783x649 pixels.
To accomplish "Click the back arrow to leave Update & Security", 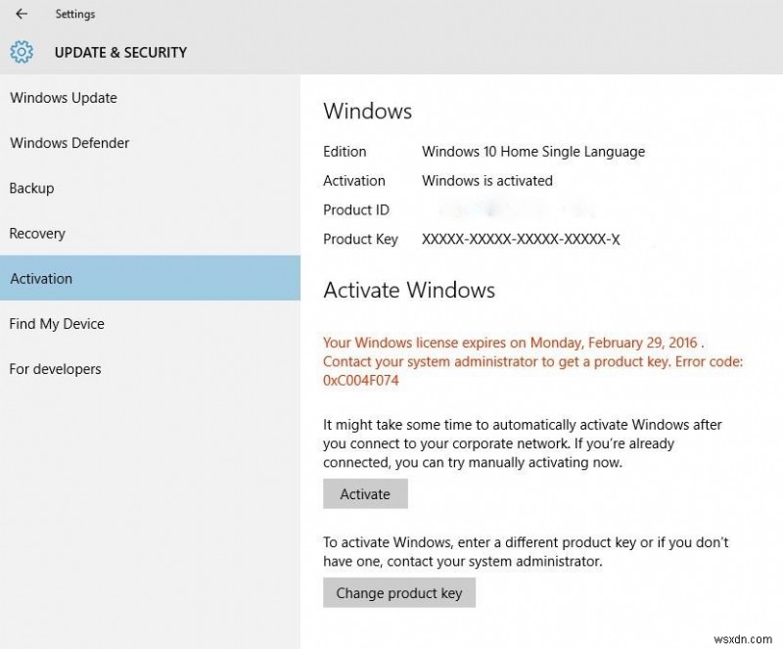I will (x=19, y=14).
